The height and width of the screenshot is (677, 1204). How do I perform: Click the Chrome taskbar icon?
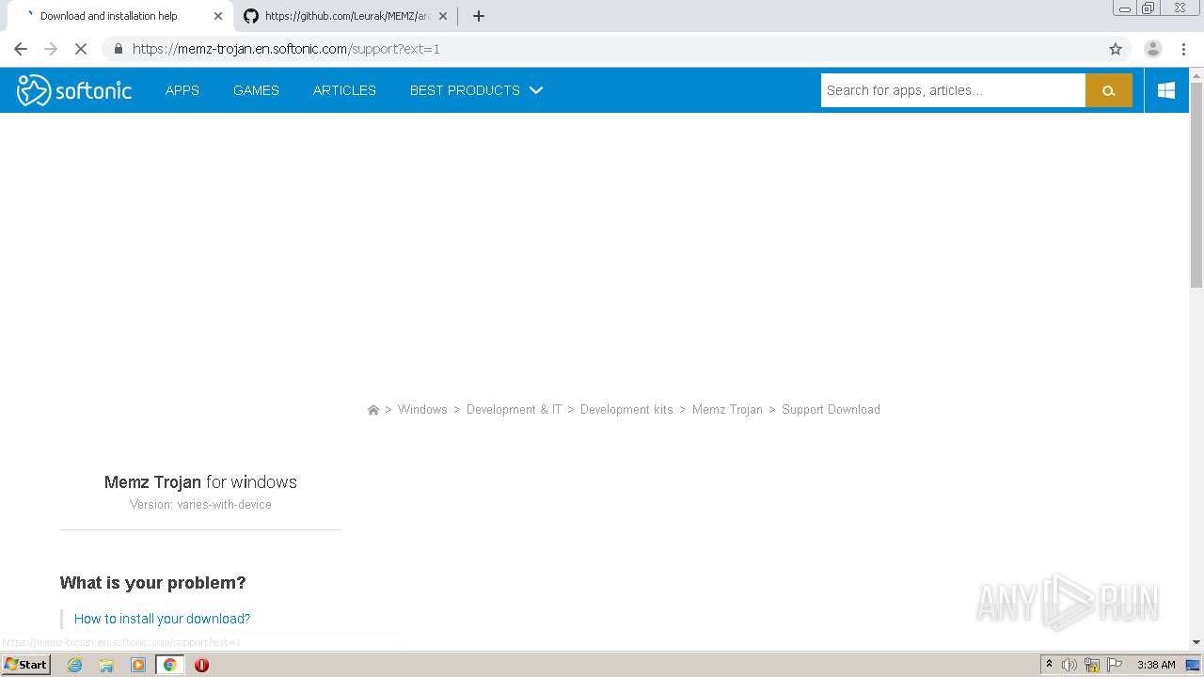pyautogui.click(x=169, y=665)
